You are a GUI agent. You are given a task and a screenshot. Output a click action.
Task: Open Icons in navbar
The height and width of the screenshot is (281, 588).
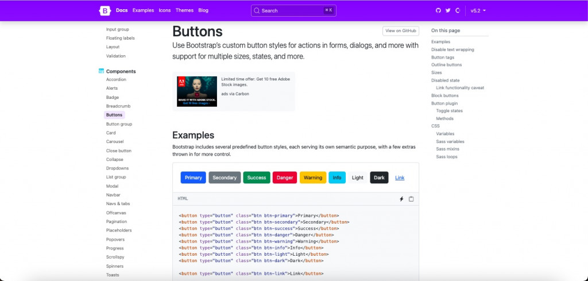[165, 10]
